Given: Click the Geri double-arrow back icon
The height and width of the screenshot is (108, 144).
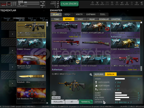Looking at the screenshot, I should [142, 3].
